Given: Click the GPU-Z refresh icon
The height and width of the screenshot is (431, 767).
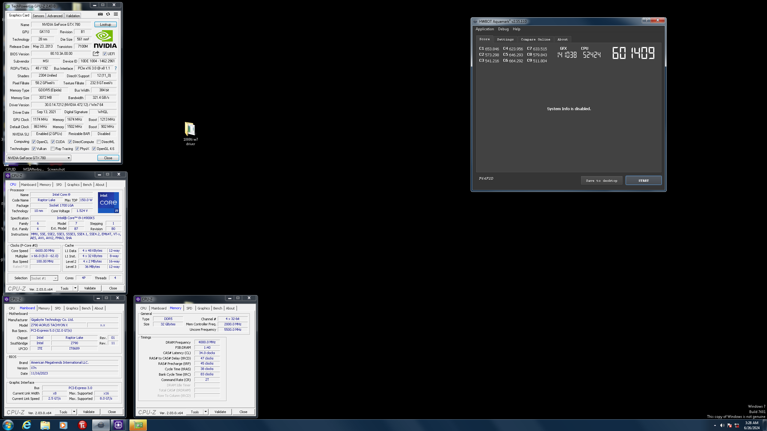Looking at the screenshot, I should click(108, 14).
